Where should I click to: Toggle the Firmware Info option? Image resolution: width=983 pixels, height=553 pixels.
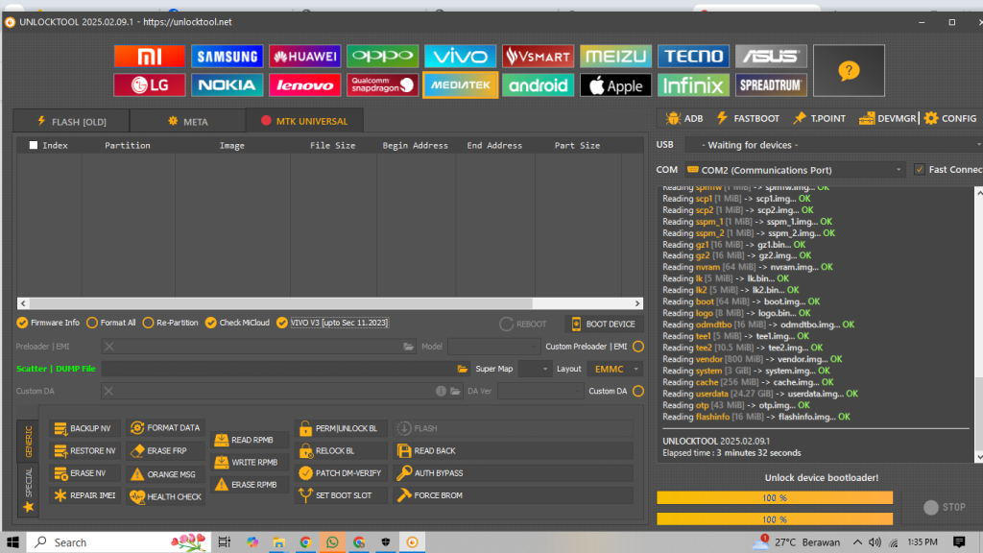[48, 323]
